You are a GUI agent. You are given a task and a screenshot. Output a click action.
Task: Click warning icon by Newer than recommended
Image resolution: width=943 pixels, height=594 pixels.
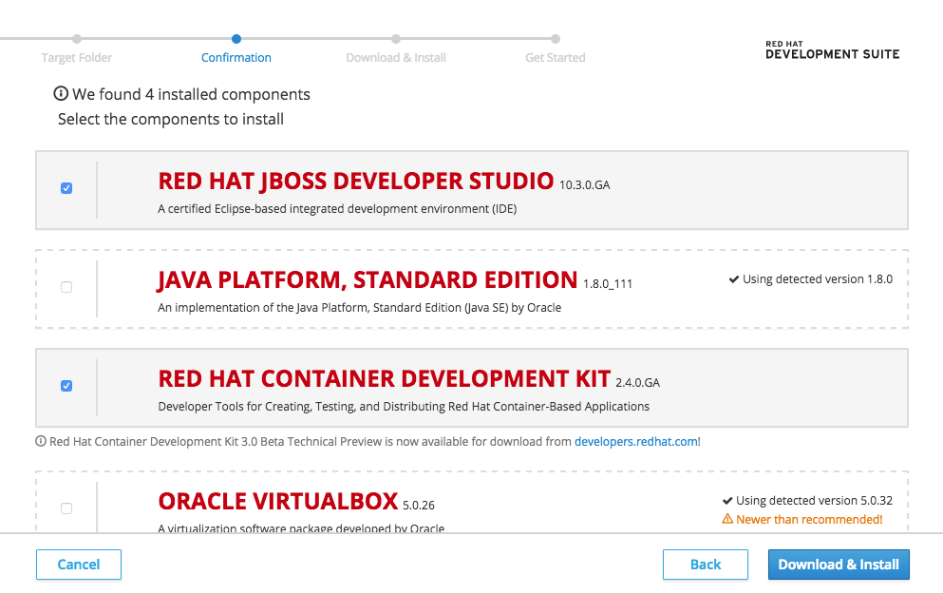click(x=727, y=519)
